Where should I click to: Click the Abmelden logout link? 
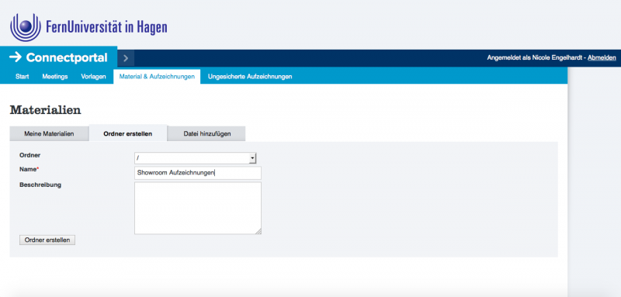pyautogui.click(x=602, y=58)
